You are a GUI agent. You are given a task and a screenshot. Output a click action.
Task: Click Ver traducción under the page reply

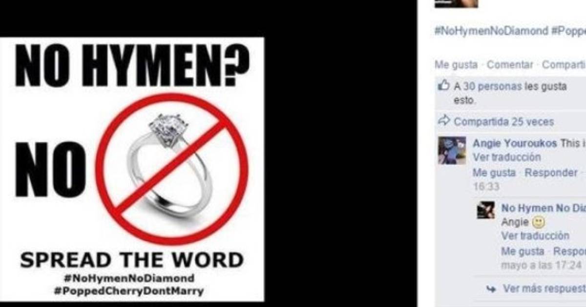tap(535, 236)
